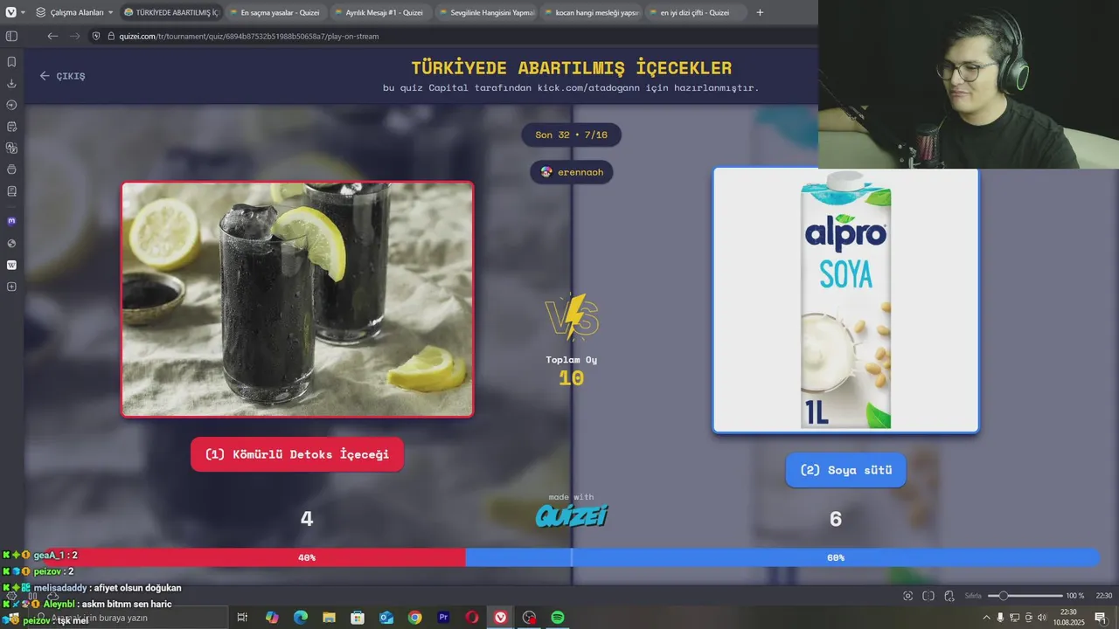Vote for (2) Soya sütü
1119x629 pixels.
(x=845, y=470)
